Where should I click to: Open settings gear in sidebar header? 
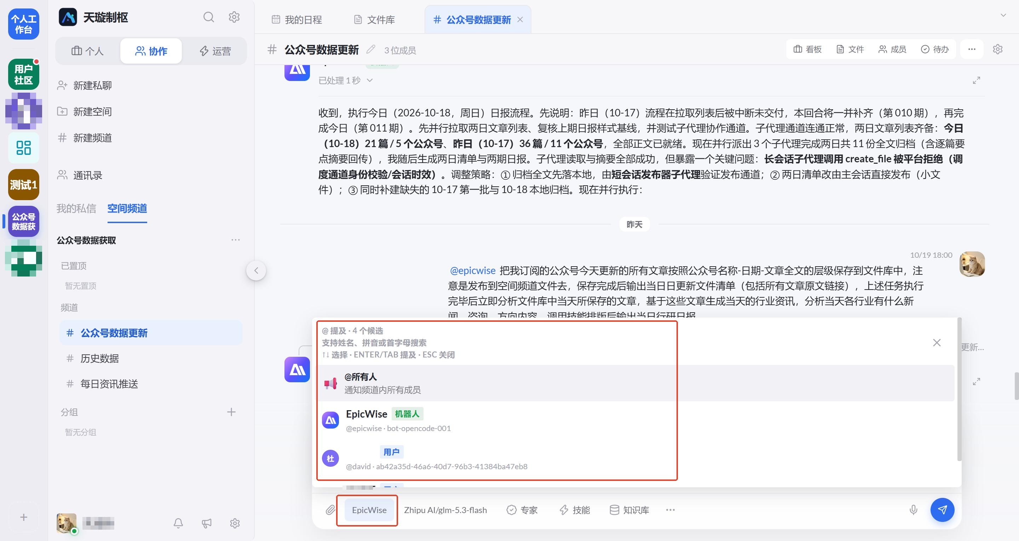[x=234, y=17]
